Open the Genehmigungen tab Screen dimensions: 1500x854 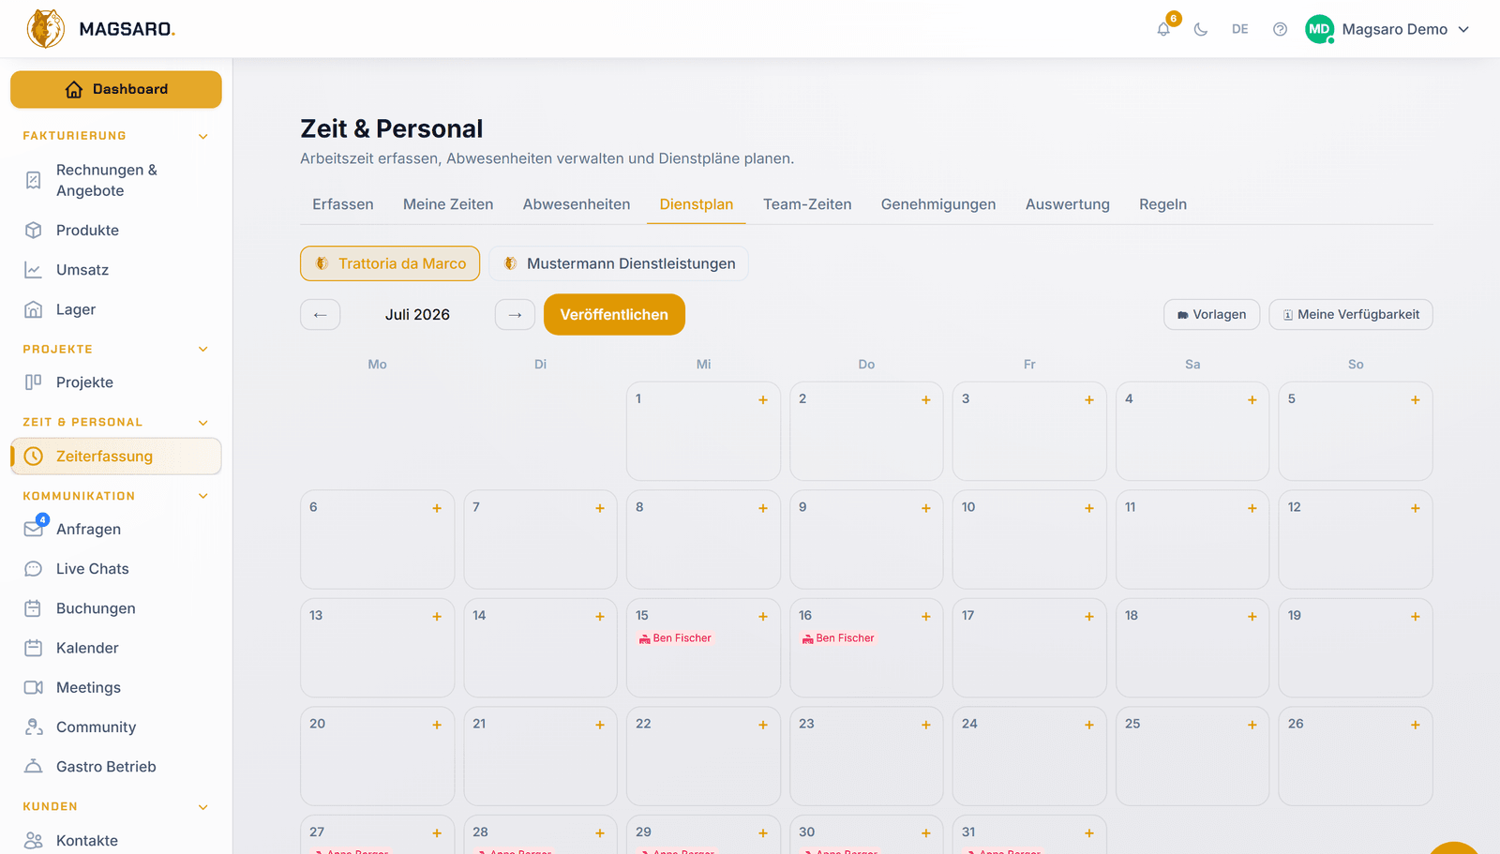(938, 204)
